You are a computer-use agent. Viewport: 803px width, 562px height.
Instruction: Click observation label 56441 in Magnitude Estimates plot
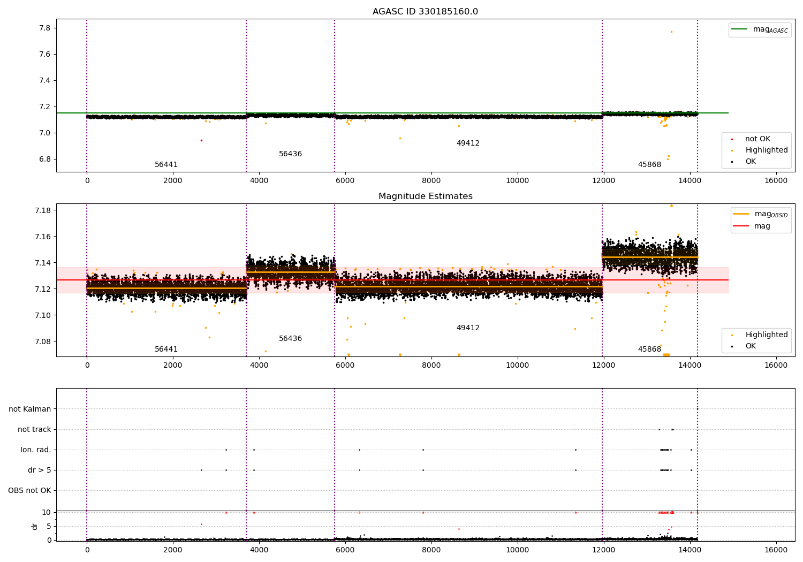pyautogui.click(x=166, y=350)
